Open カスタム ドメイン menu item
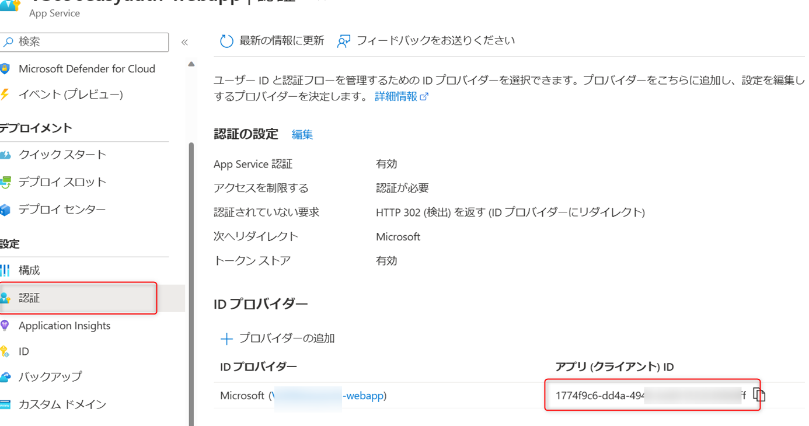The width and height of the screenshot is (809, 426). (x=62, y=404)
